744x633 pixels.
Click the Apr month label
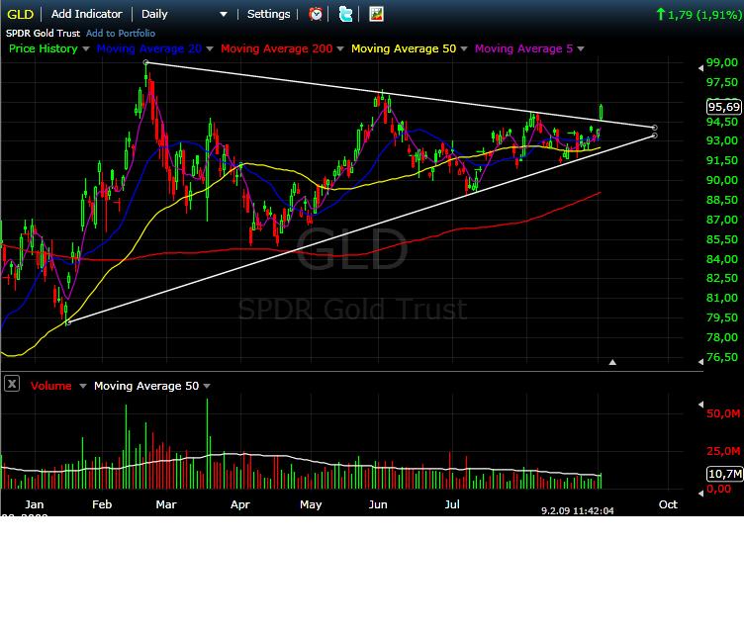coord(240,504)
